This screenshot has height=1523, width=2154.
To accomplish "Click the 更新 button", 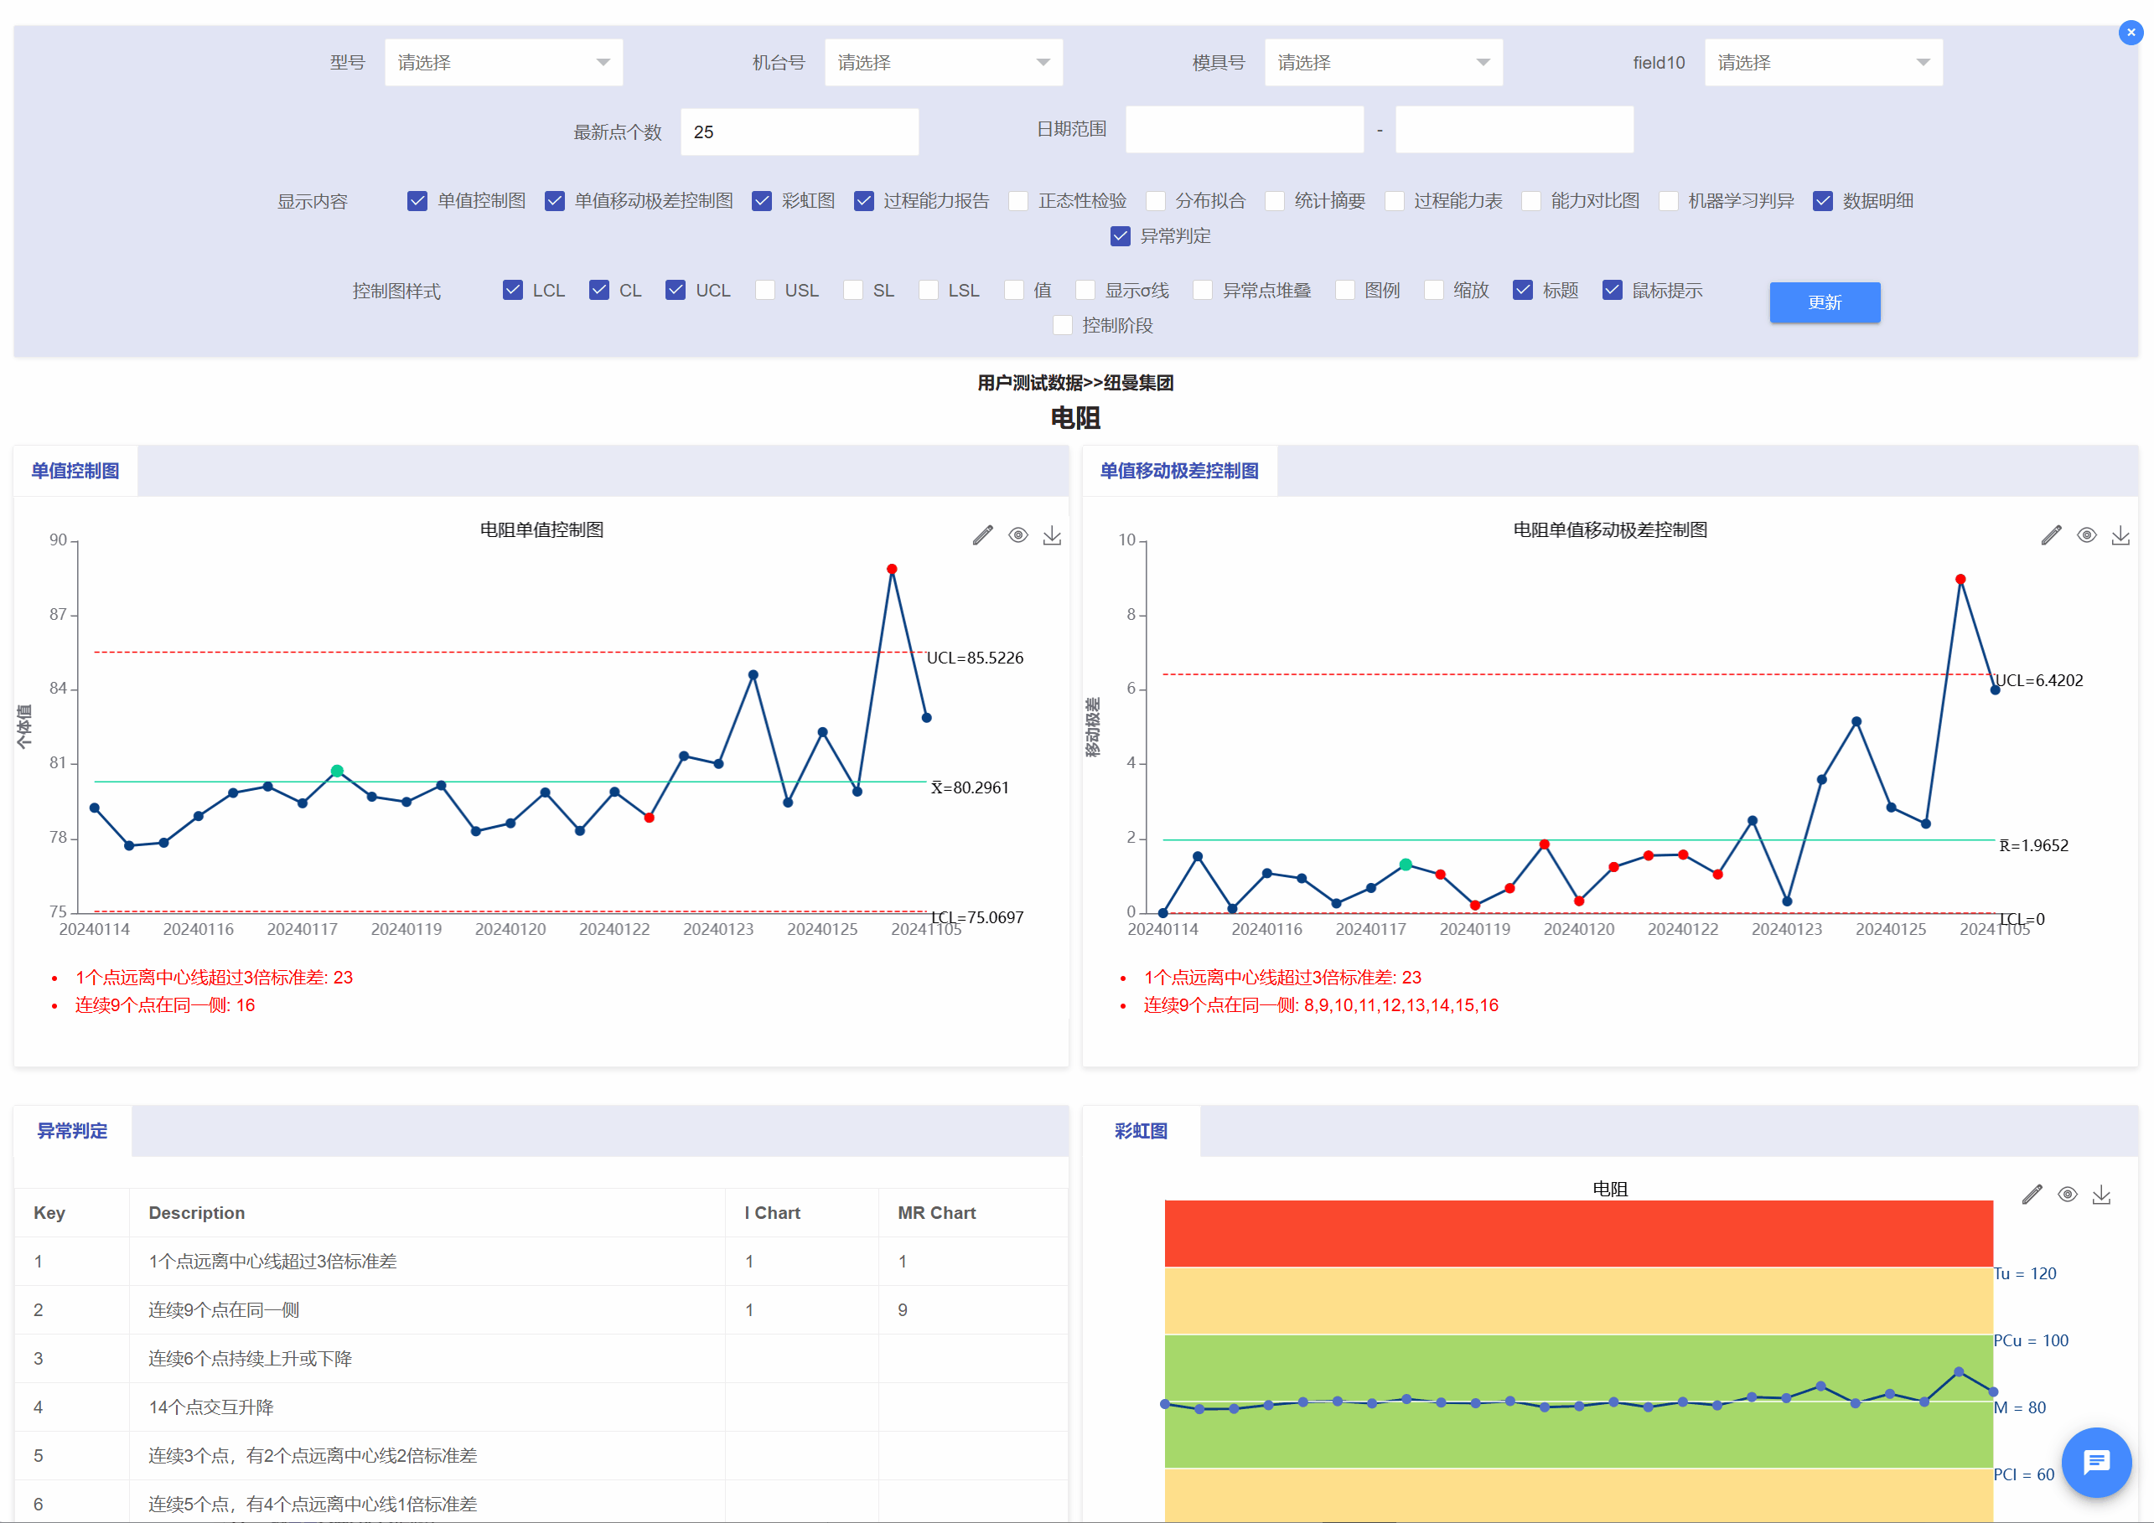I will tap(1824, 302).
